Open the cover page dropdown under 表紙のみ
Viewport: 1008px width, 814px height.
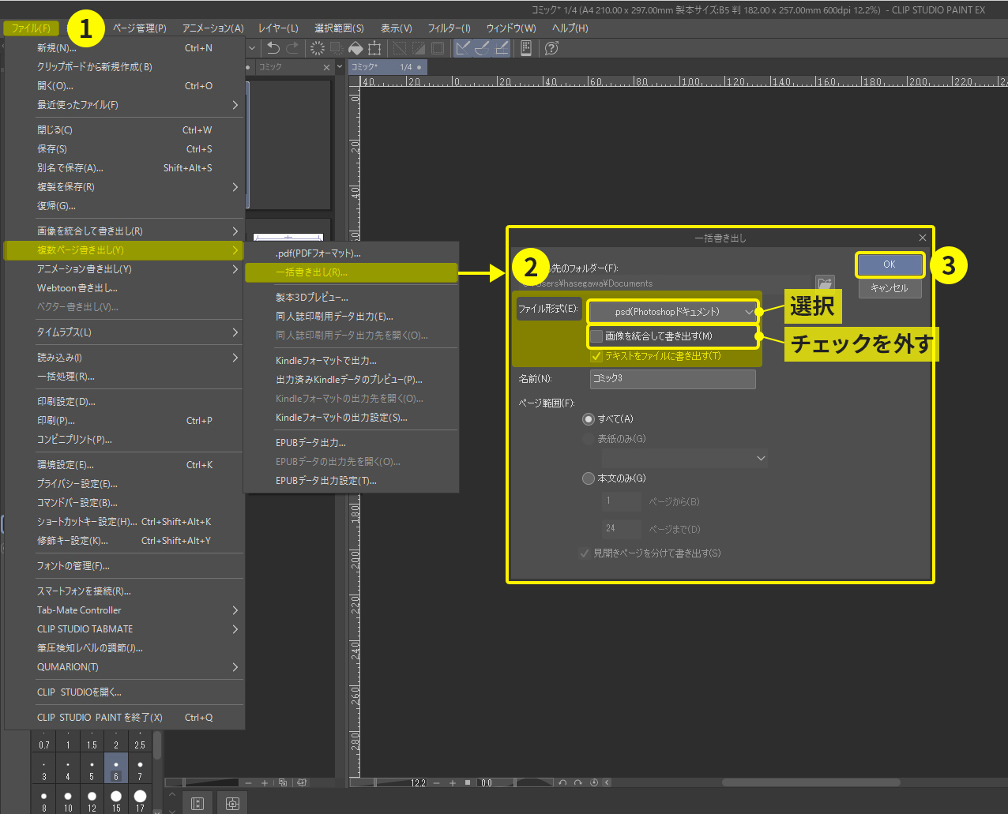[x=684, y=458]
